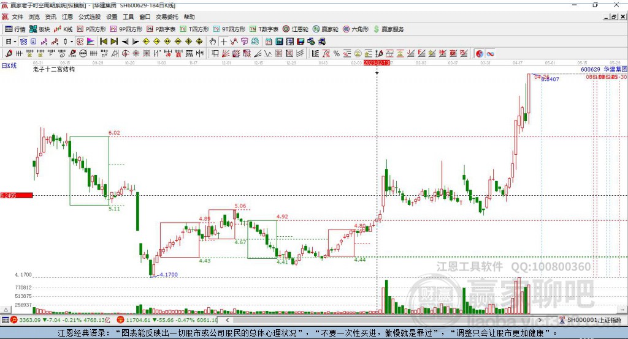Click the horizontal scrollbar track

coord(385,320)
